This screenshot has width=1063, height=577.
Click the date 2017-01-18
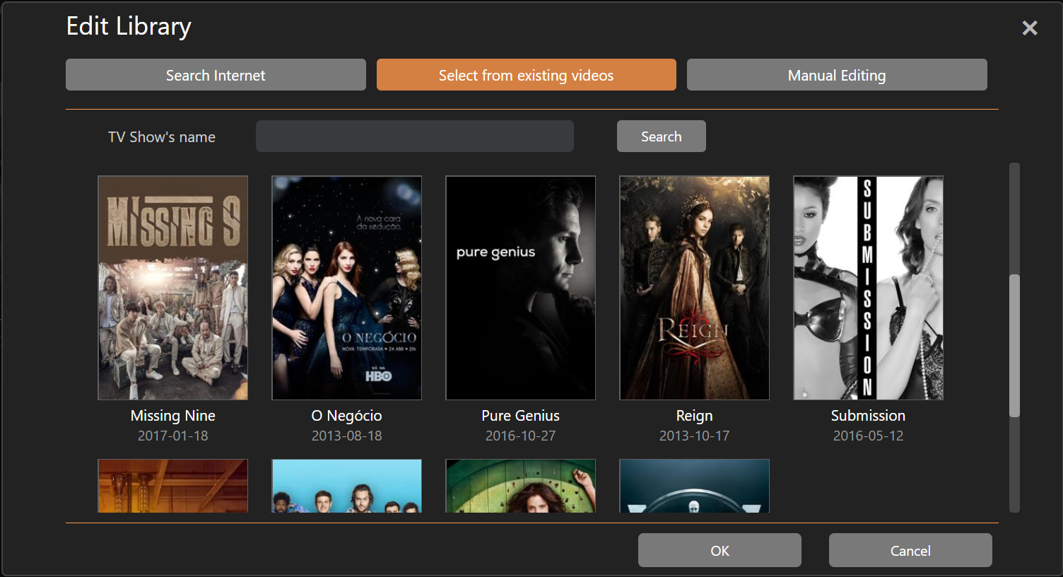(x=173, y=436)
